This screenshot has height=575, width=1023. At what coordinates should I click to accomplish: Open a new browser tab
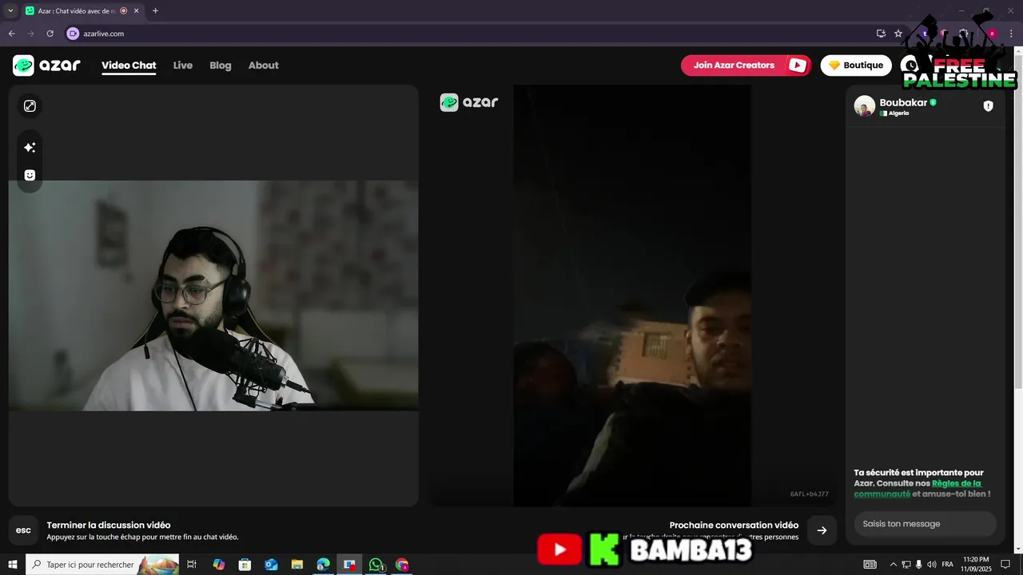155,11
